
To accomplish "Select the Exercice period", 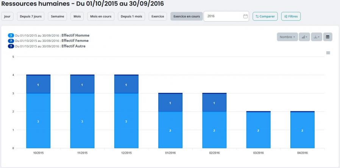I will (x=158, y=17).
